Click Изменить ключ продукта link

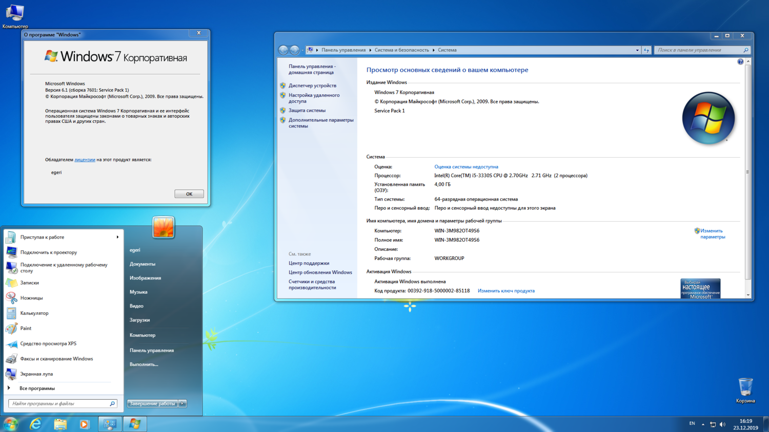[x=506, y=291]
